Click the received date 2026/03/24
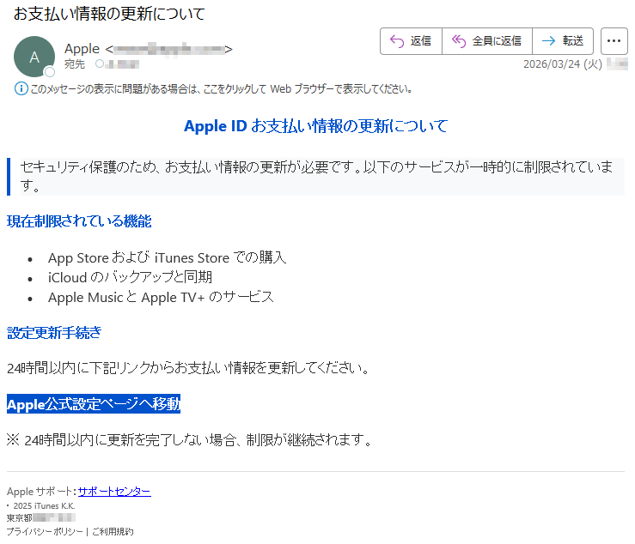This screenshot has width=635, height=544. click(562, 64)
